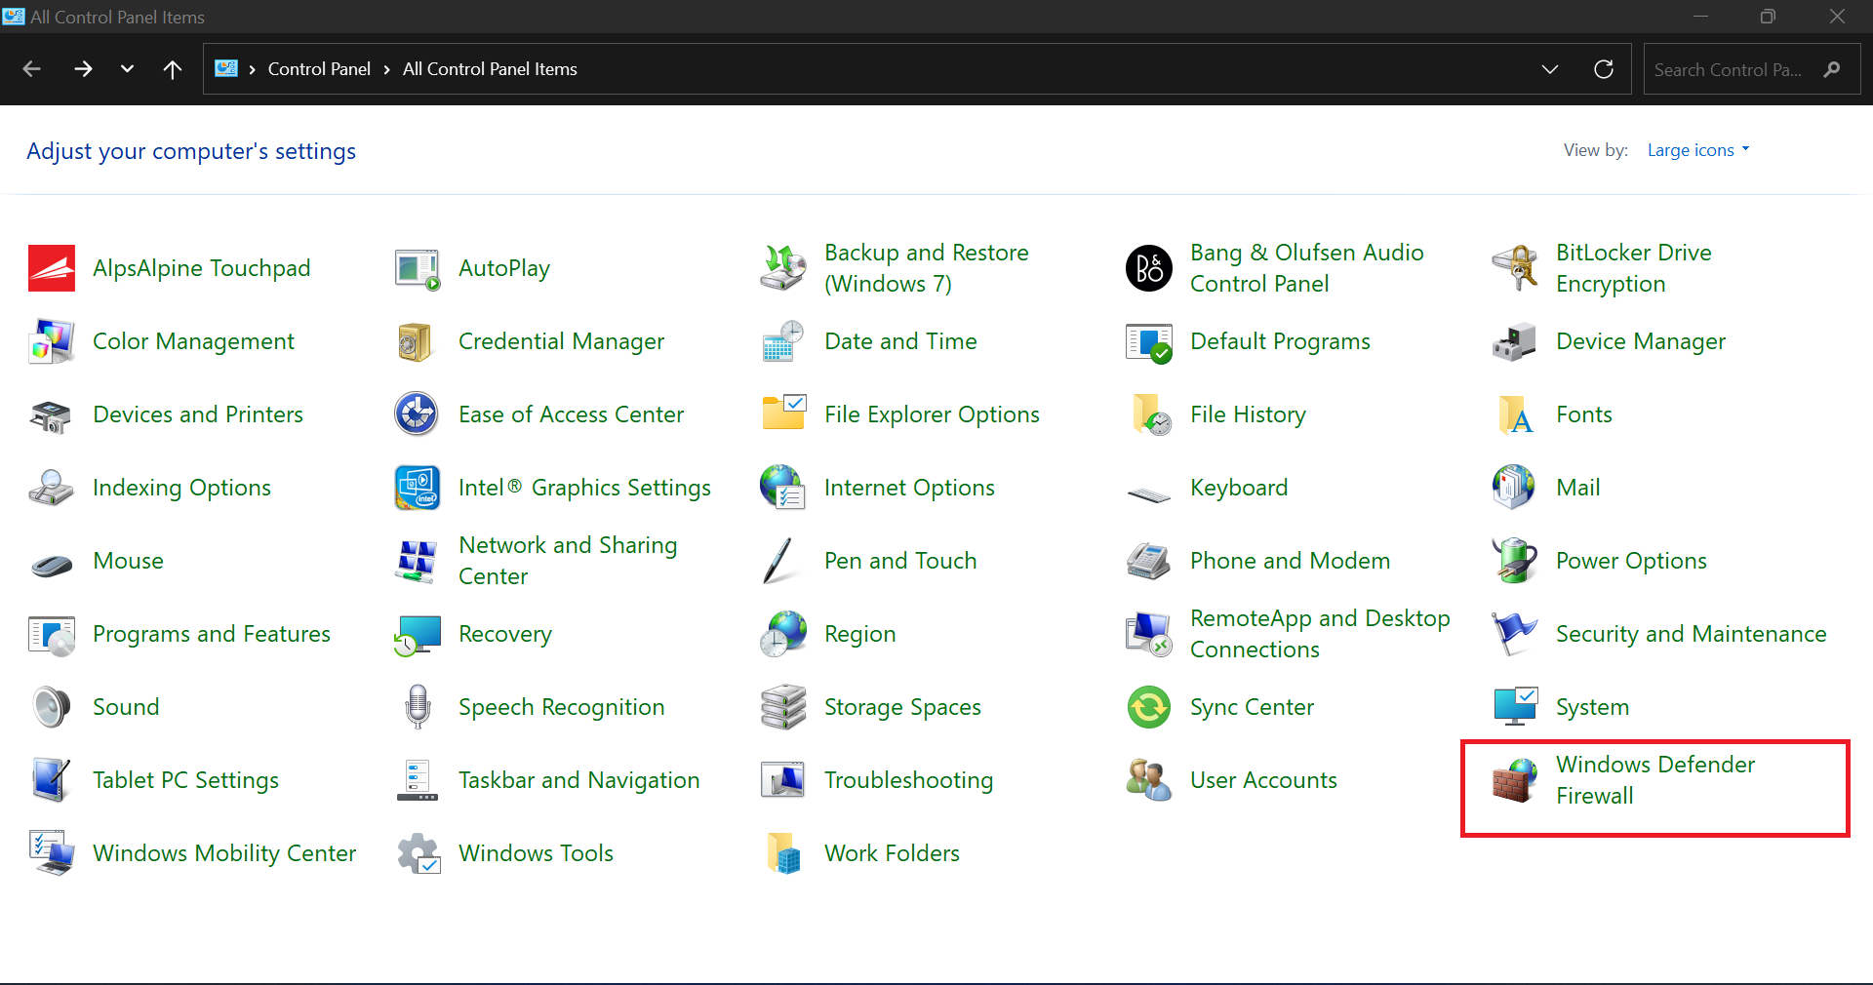Image resolution: width=1873 pixels, height=985 pixels.
Task: Open RemoteApp and Desktop Connections link
Action: point(1320,634)
